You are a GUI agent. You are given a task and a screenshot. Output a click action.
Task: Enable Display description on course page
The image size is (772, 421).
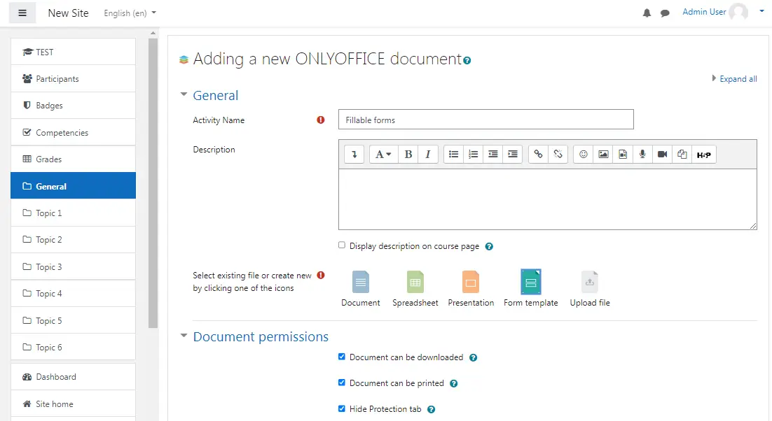tap(342, 245)
